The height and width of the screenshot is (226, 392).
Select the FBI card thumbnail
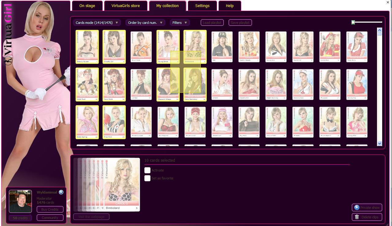click(222, 47)
